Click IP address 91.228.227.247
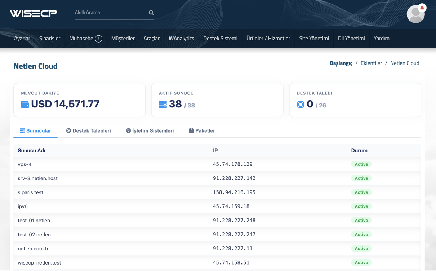Viewport: 436px width, 271px height. coord(234,235)
